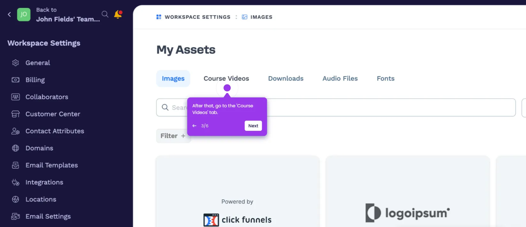This screenshot has width=526, height=227.
Task: Open the JO team avatar
Action: click(24, 14)
